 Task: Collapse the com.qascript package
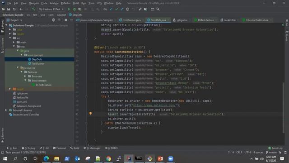pyautogui.click(x=22, y=55)
